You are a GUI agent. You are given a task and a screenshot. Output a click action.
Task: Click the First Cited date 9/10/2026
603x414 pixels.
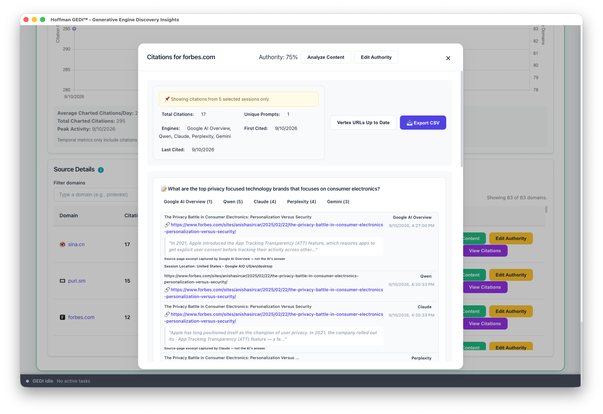(286, 128)
